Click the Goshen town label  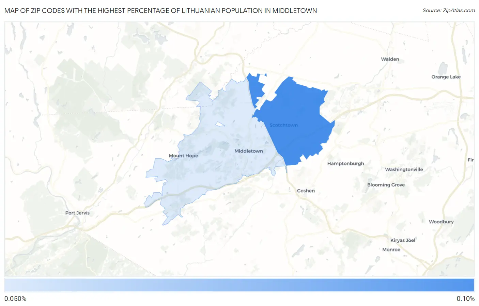pyautogui.click(x=306, y=191)
